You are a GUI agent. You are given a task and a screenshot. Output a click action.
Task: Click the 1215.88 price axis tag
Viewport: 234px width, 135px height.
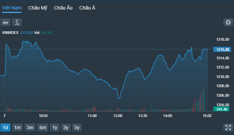[222, 50]
